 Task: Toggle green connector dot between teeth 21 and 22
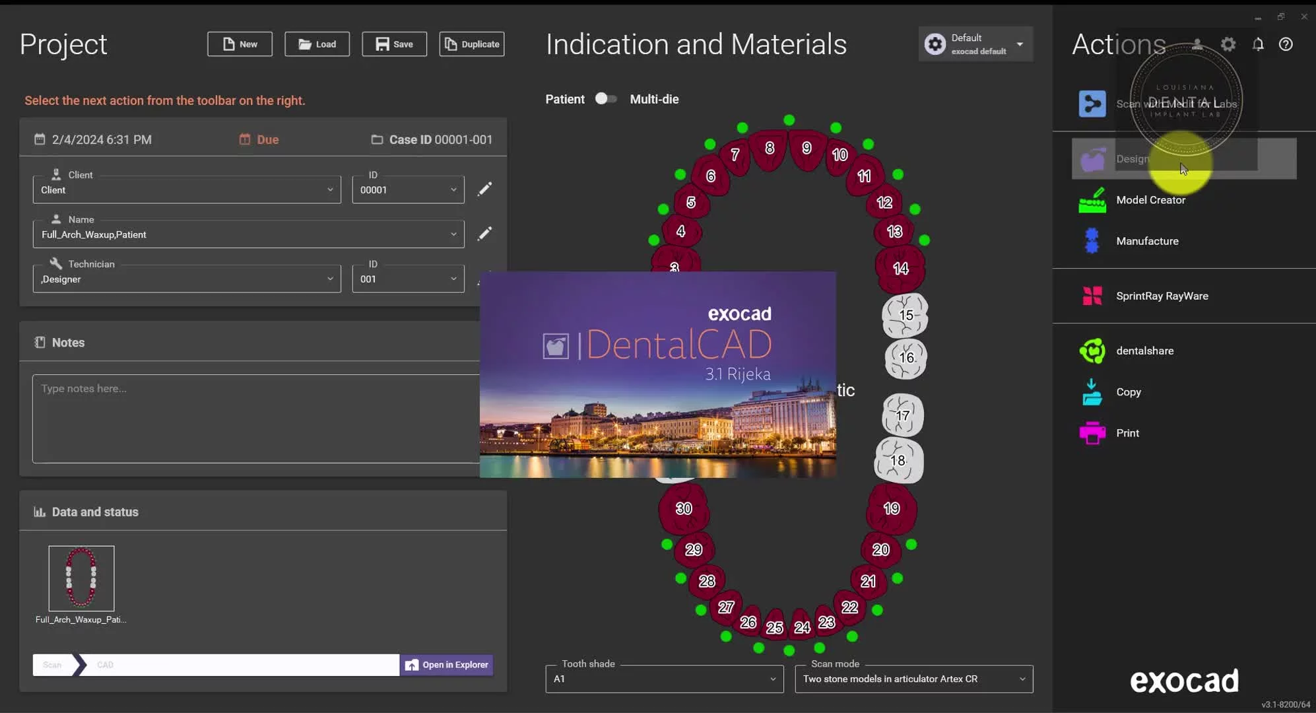pos(877,610)
